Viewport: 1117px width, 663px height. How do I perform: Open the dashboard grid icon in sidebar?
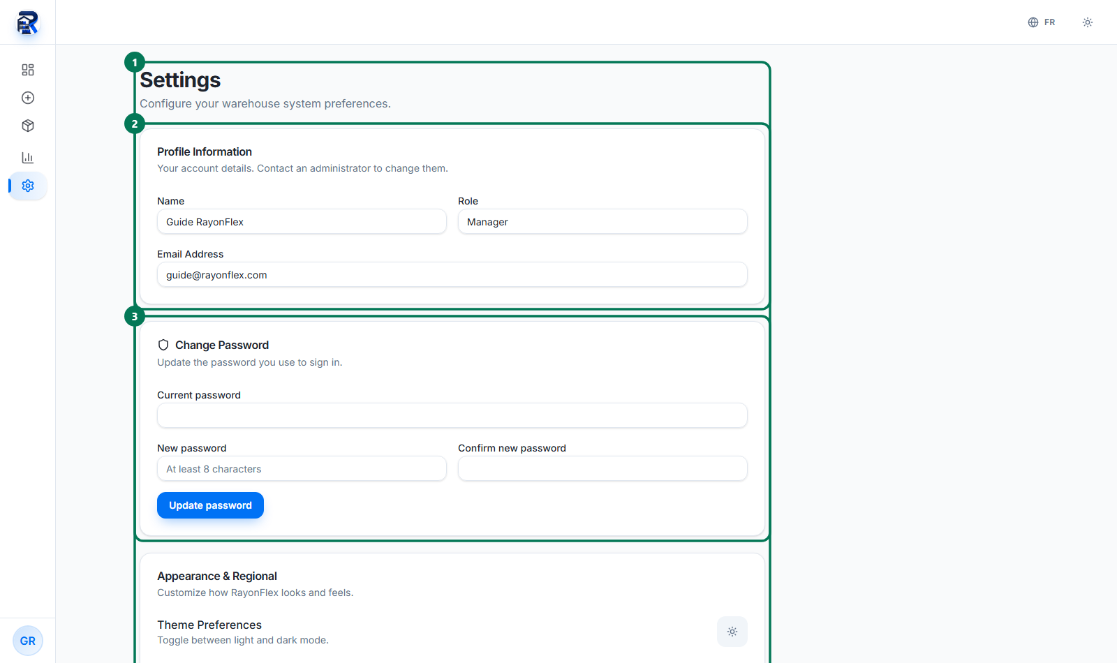[28, 70]
